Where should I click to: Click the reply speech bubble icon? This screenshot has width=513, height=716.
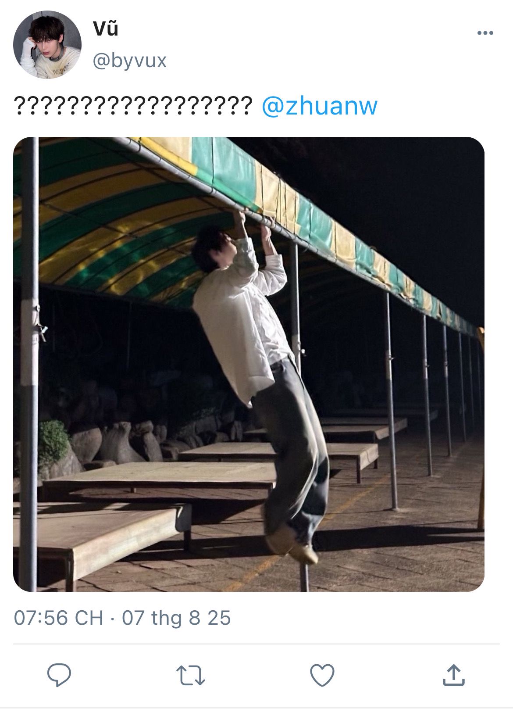(x=59, y=675)
